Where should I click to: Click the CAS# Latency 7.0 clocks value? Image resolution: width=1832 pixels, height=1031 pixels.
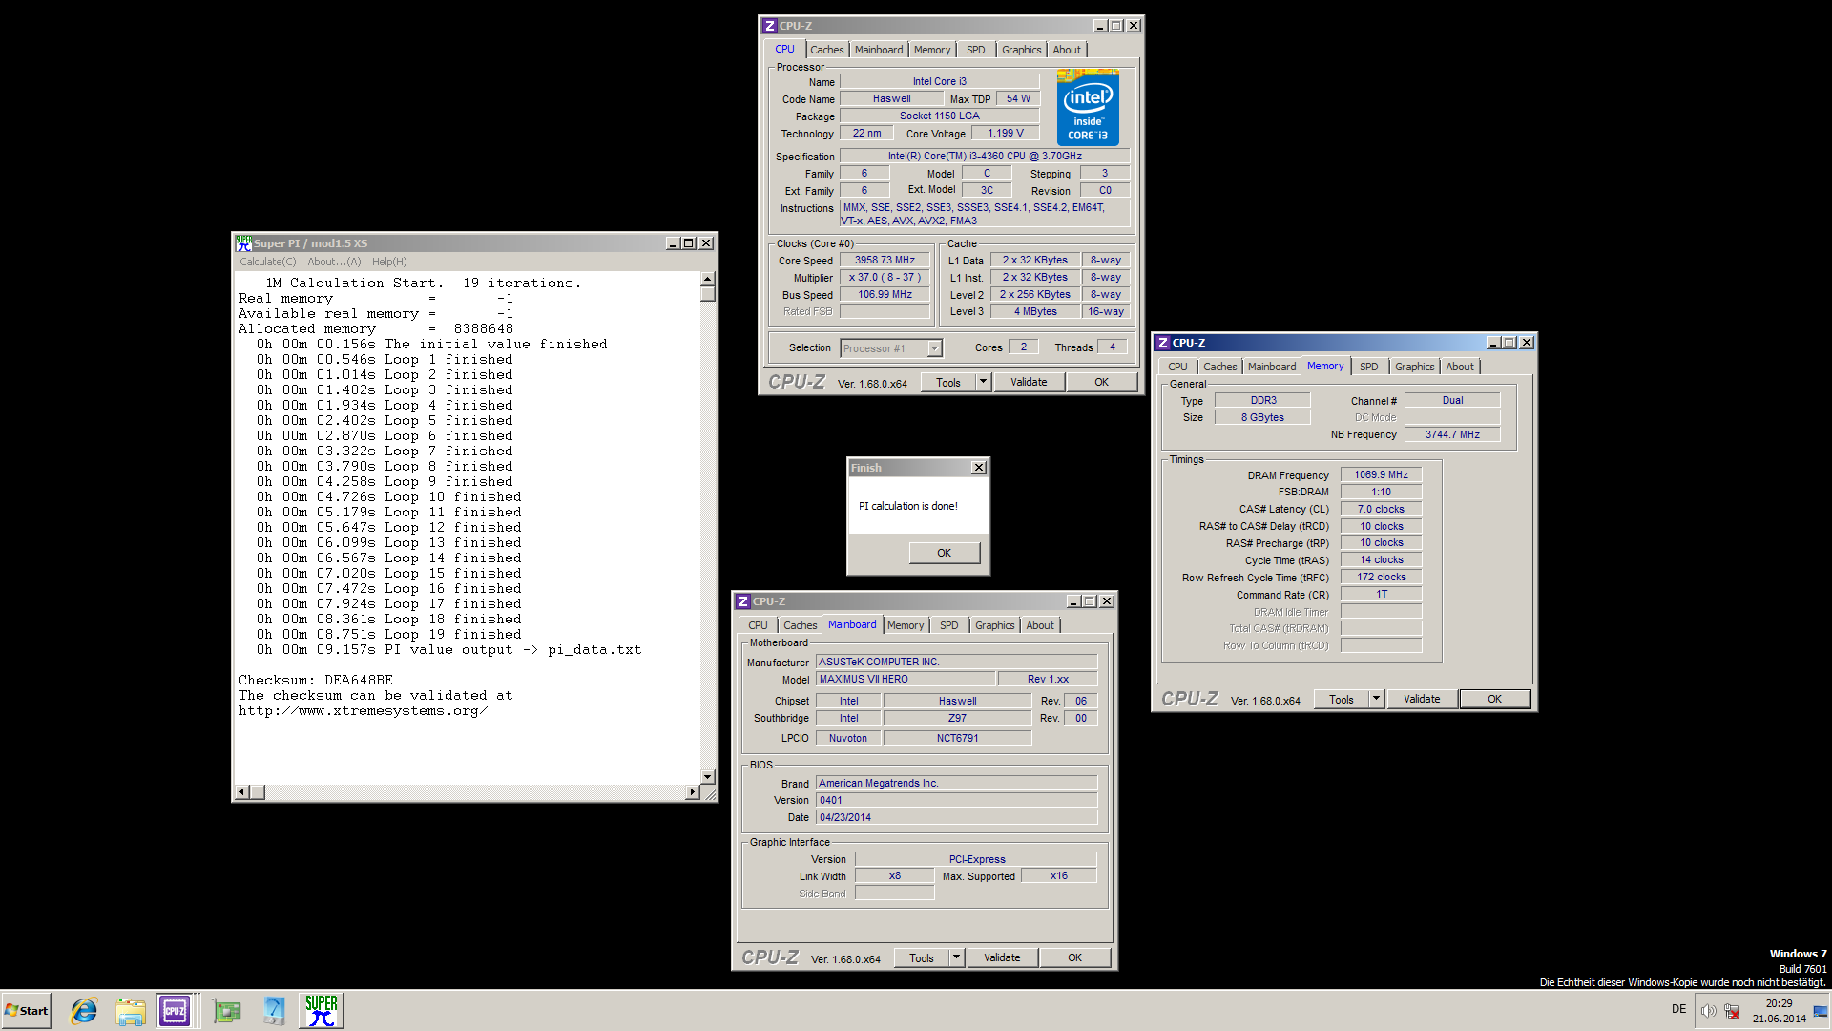pos(1381,509)
